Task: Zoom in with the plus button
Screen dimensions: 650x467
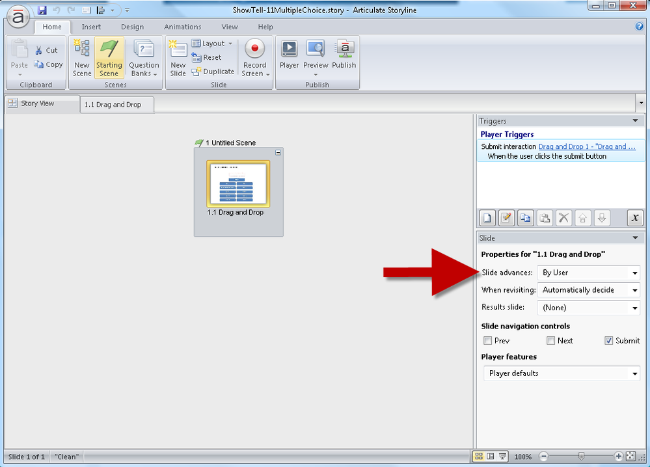Action: (x=619, y=457)
